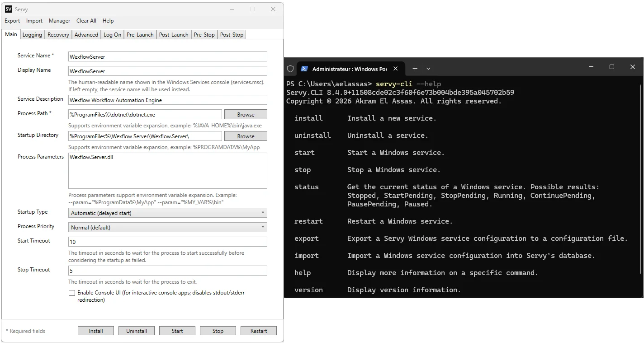Click the Restart service button
The height and width of the screenshot is (346, 644).
pyautogui.click(x=259, y=331)
